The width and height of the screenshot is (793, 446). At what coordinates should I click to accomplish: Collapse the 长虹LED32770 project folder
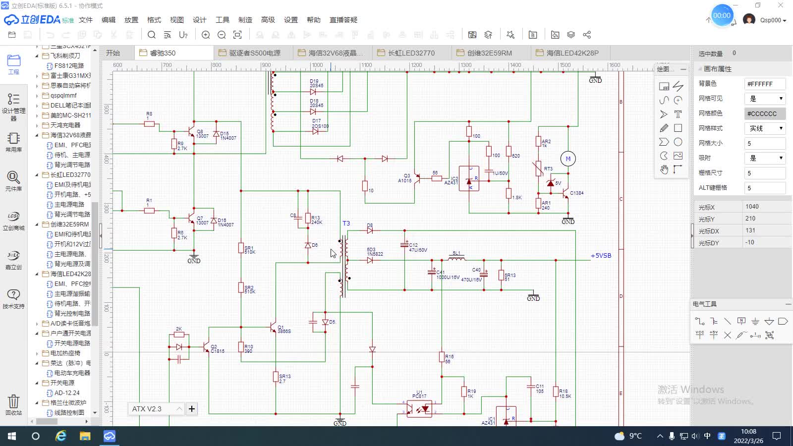pos(37,175)
